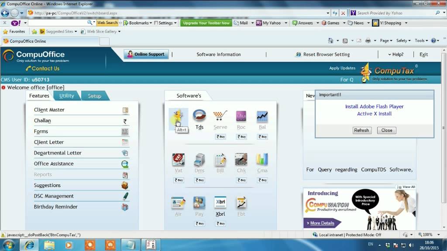Open the IE Safety dropdown menu

(403, 41)
